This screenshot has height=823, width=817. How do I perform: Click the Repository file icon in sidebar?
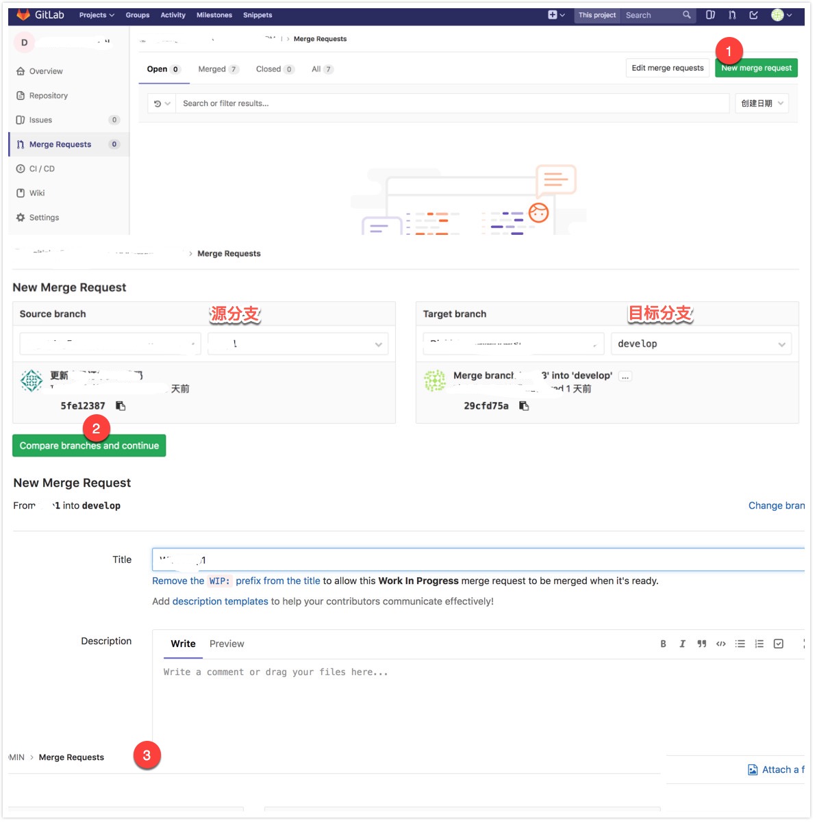[21, 96]
